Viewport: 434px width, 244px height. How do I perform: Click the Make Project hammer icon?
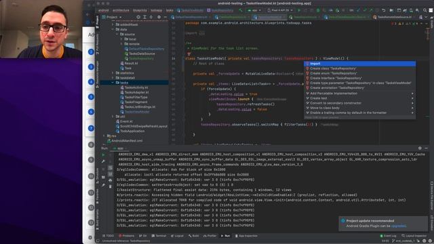pyautogui.click(x=241, y=10)
